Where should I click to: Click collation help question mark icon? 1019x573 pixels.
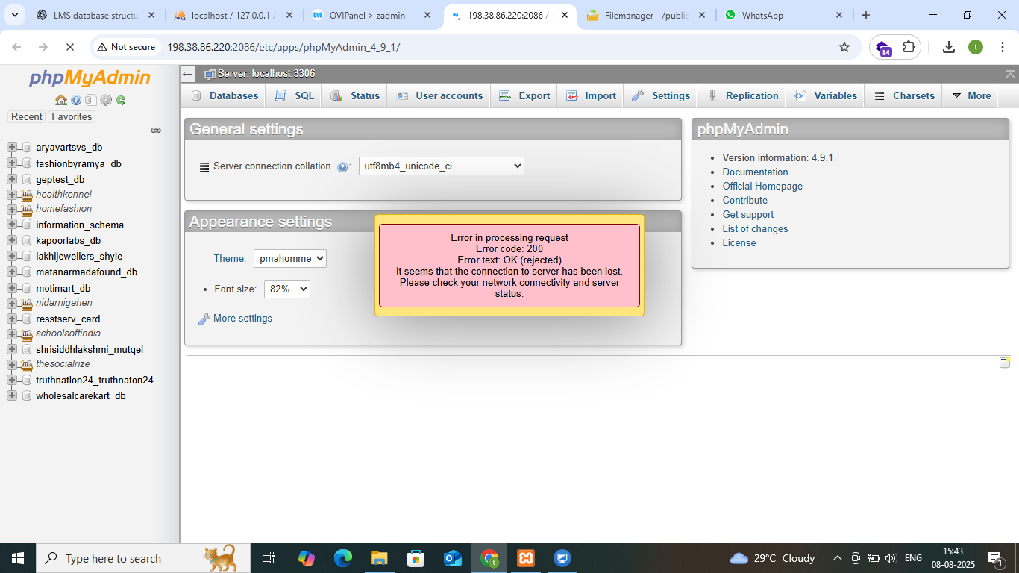[342, 167]
